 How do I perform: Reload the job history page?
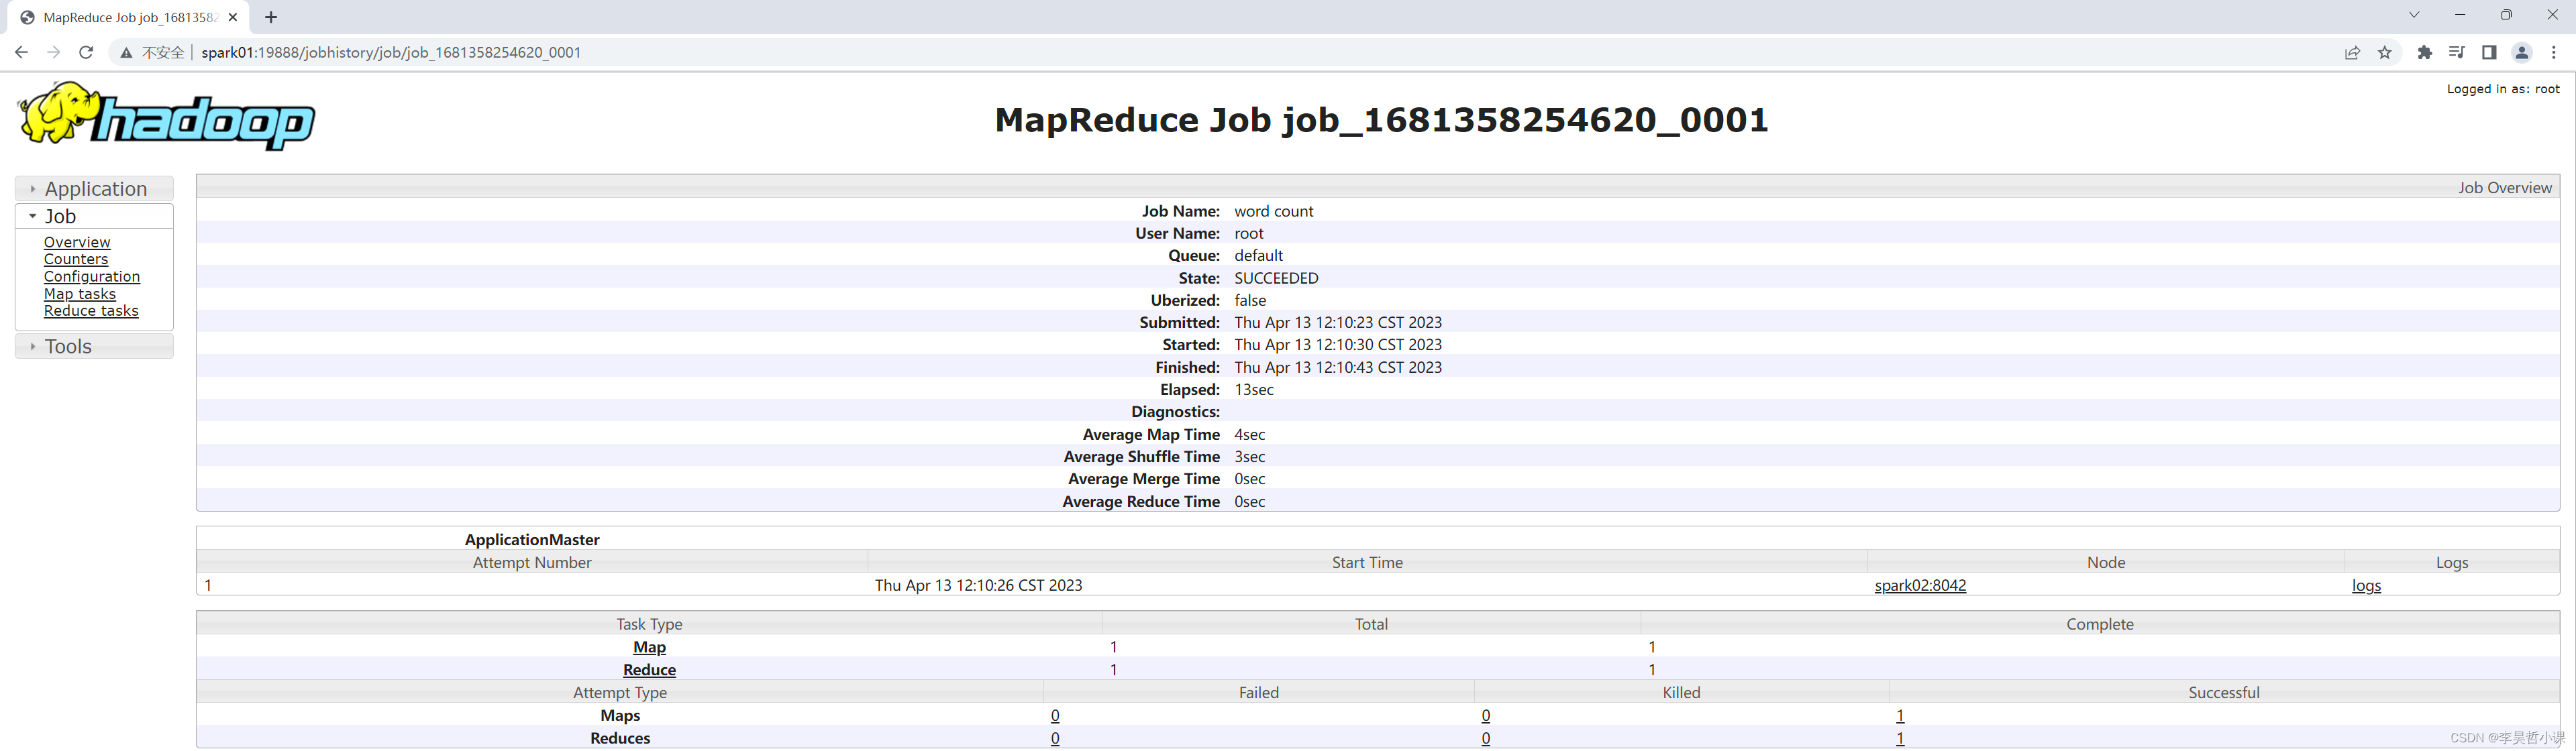click(x=86, y=52)
